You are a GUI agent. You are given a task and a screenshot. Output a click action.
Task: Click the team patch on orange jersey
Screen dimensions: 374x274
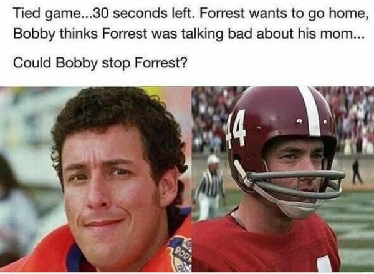point(181,253)
